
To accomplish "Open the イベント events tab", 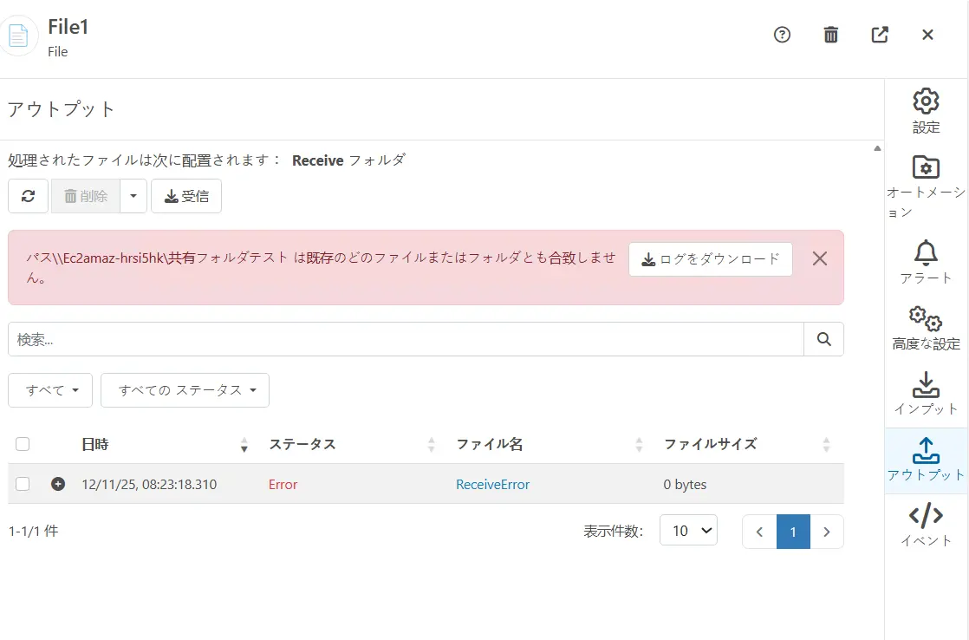I will [926, 526].
